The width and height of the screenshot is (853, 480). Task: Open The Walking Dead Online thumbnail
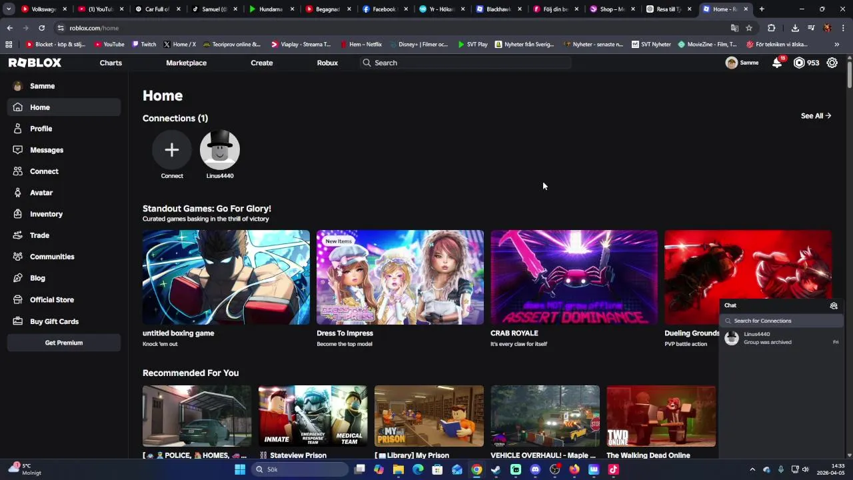pos(661,416)
